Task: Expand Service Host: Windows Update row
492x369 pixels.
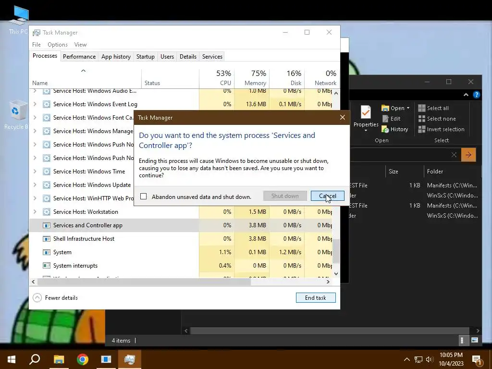Action: (35, 185)
